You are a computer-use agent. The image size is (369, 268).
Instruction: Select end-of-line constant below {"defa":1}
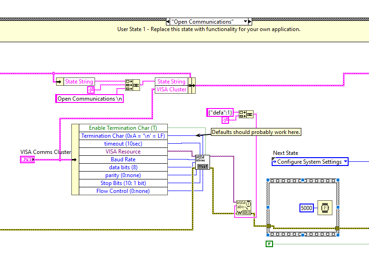click(225, 120)
